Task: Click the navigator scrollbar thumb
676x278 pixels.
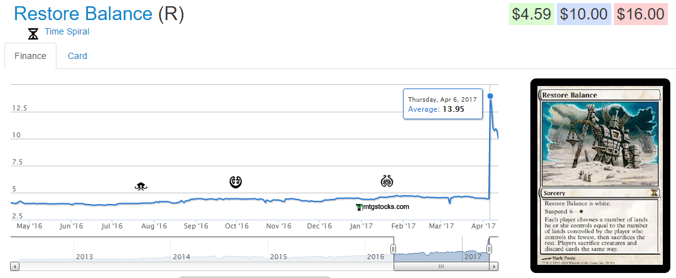Action: coord(441,266)
